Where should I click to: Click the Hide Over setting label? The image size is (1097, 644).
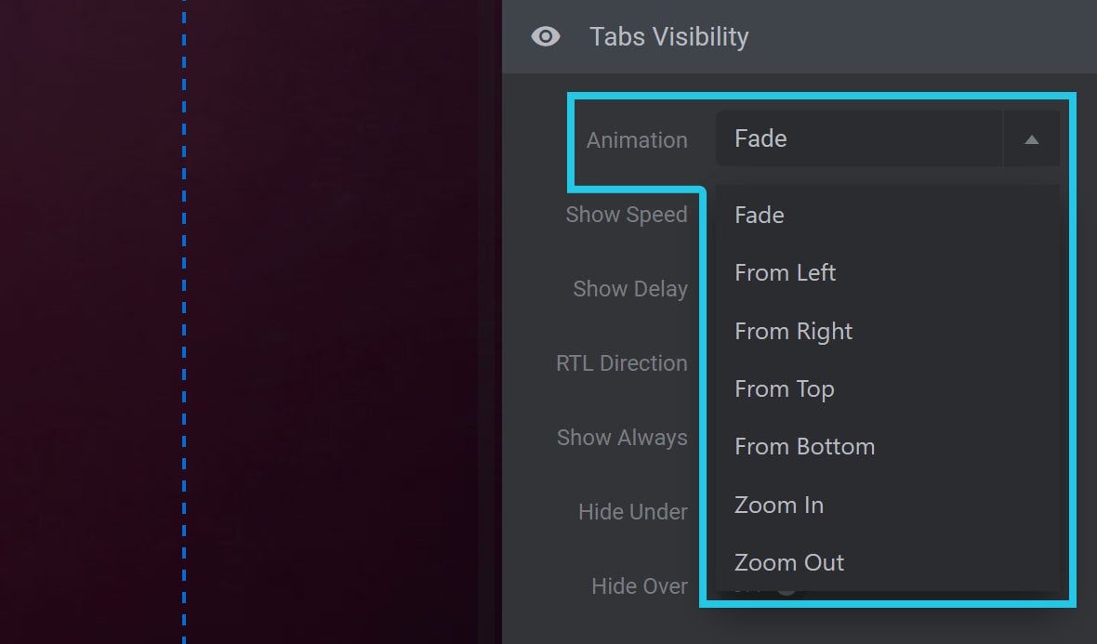tap(639, 586)
